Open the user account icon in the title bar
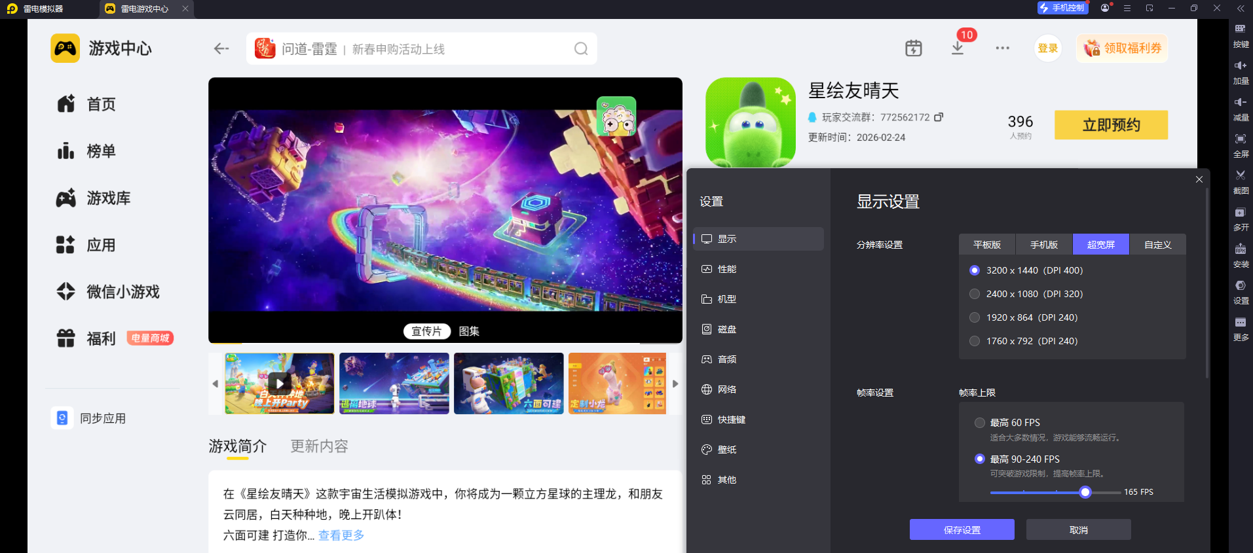The image size is (1253, 553). [x=1106, y=8]
